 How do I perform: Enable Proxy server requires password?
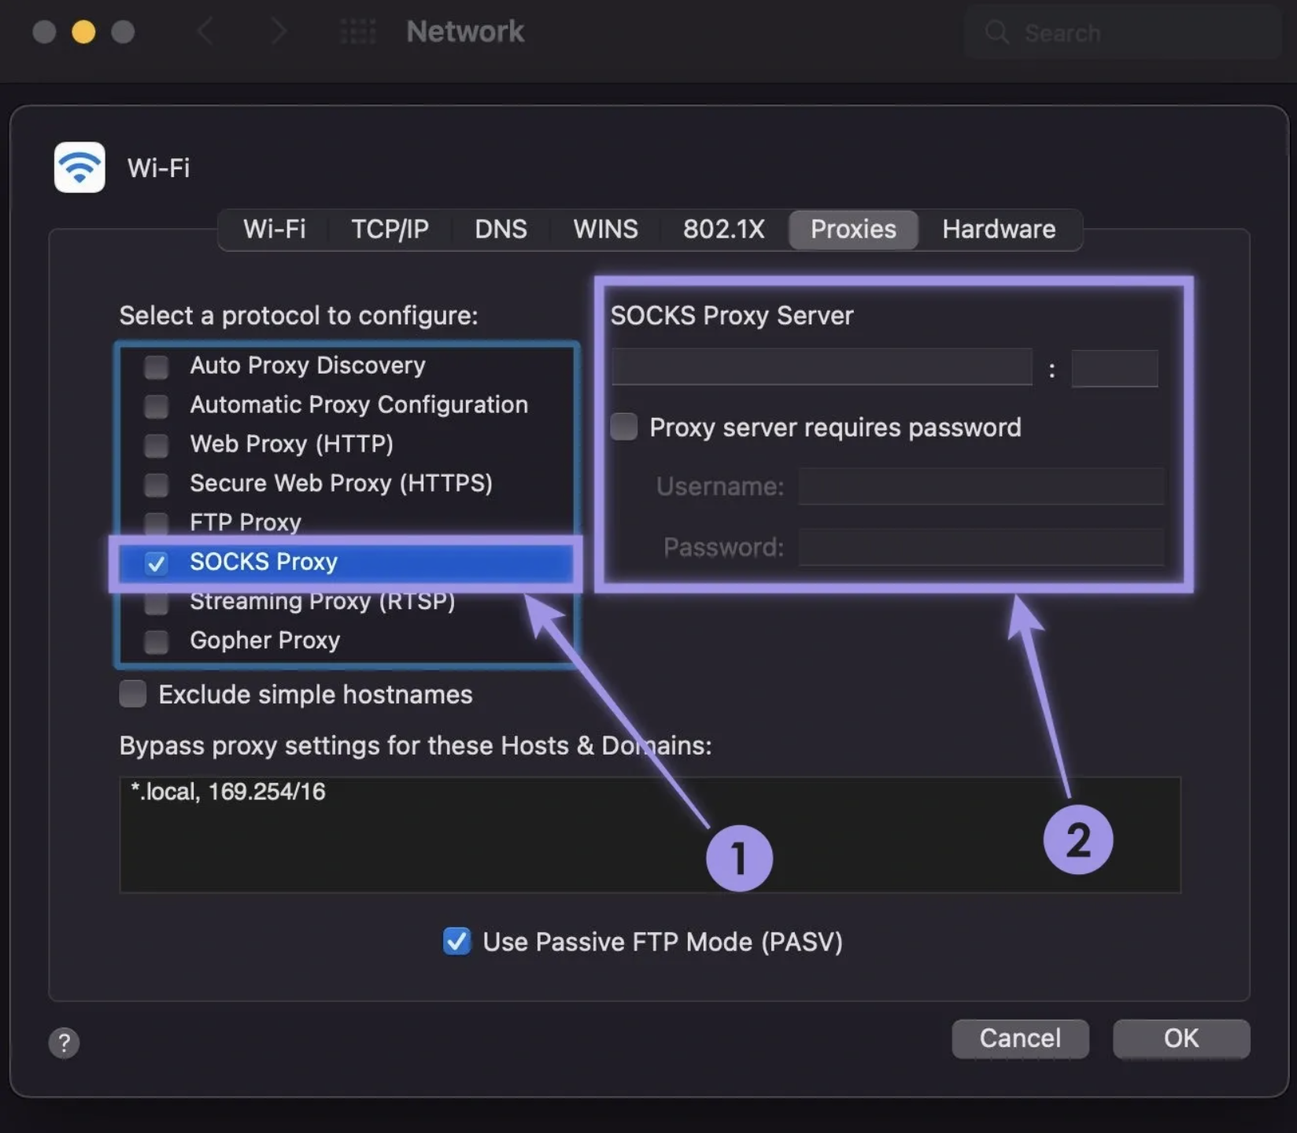pyautogui.click(x=623, y=426)
